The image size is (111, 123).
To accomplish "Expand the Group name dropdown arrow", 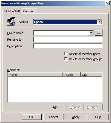I will [91, 33].
